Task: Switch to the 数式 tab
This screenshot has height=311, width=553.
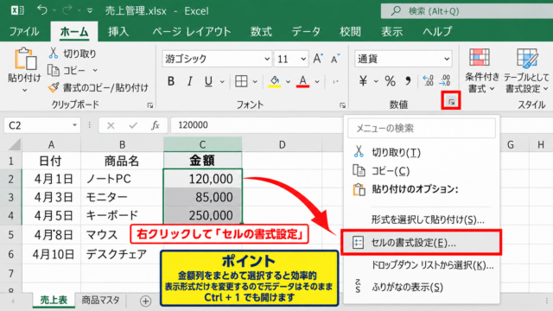Action: point(261,32)
